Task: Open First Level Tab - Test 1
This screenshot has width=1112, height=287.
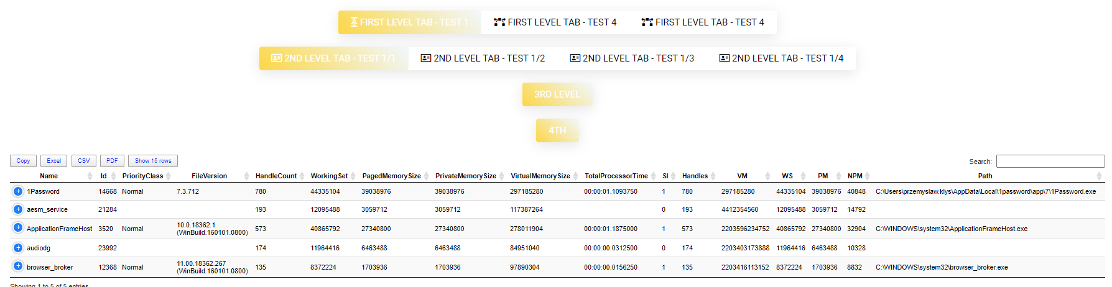Action: [409, 22]
